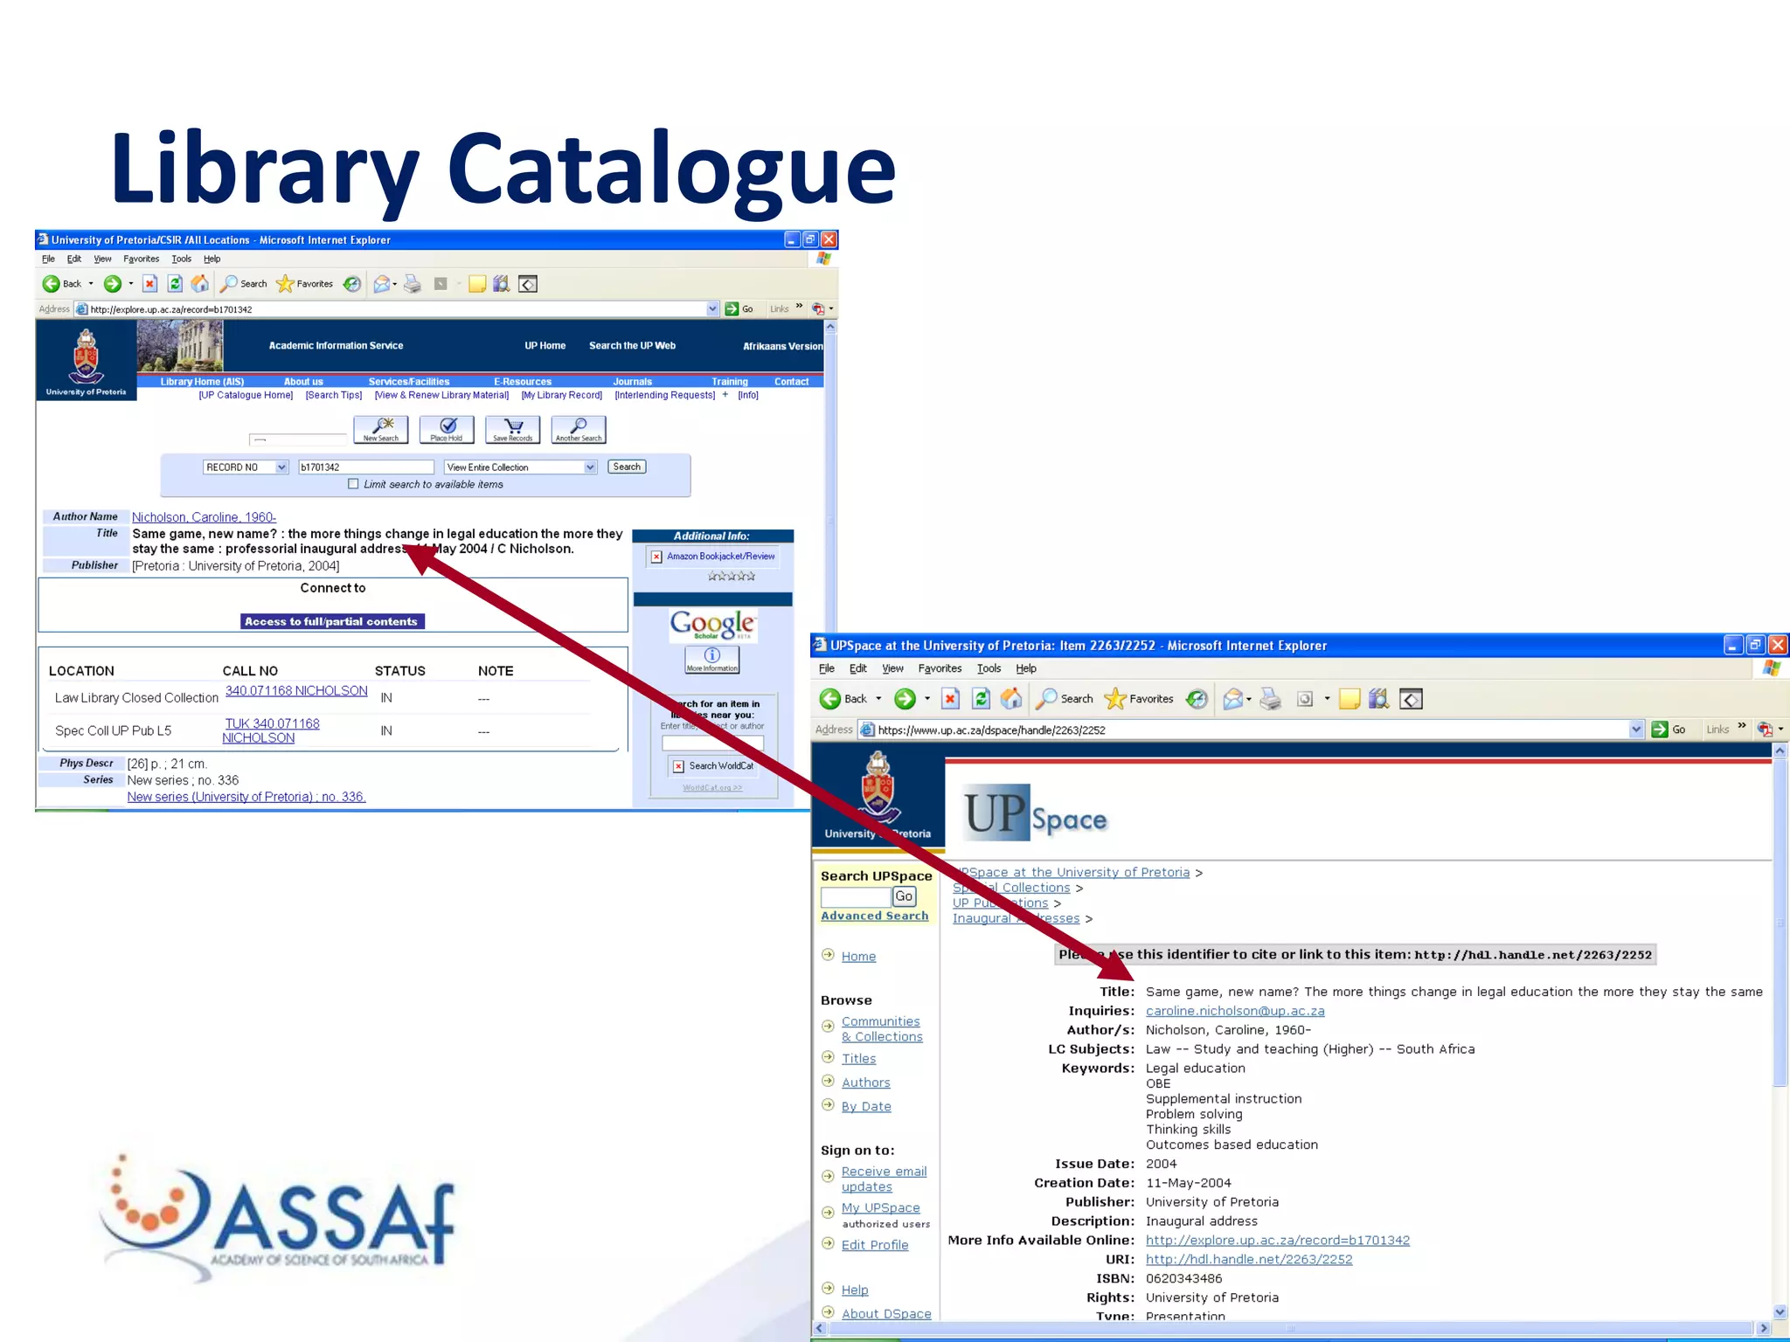Screen dimensions: 1790x1342
Task: Toggle Limit search to available items checkbox
Action: [x=353, y=484]
